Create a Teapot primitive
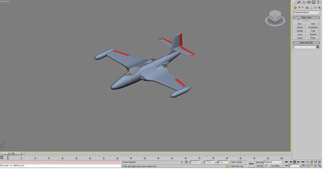The height and width of the screenshot is (182, 324). [x=300, y=38]
